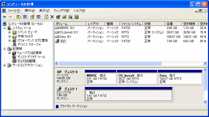Click the Forward arrow toolbar icon
209x117 pixels.
point(10,17)
